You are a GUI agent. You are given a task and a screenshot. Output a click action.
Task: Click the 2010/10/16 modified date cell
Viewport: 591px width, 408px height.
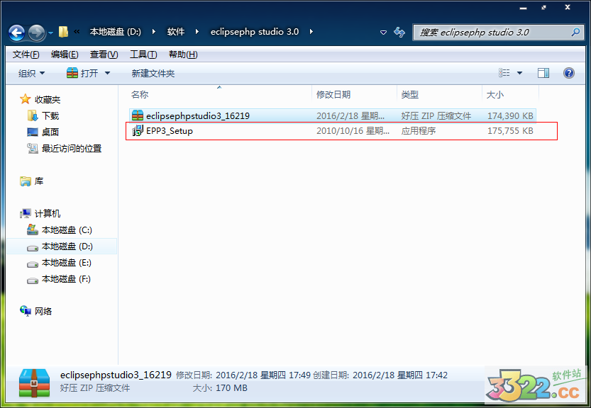pyautogui.click(x=353, y=131)
